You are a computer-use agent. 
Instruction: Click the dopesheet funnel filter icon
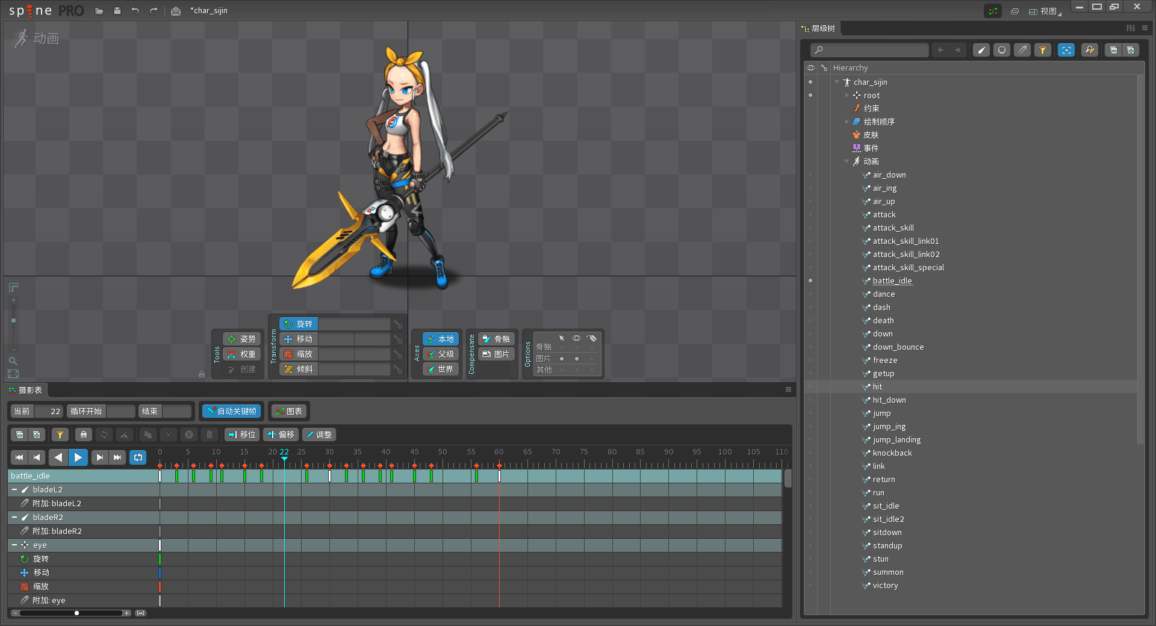pos(60,435)
